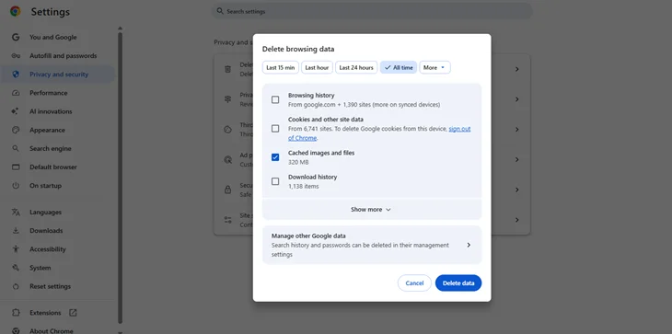Click the Chrome icon for About Chrome
This screenshot has width=672, height=334.
pyautogui.click(x=16, y=330)
